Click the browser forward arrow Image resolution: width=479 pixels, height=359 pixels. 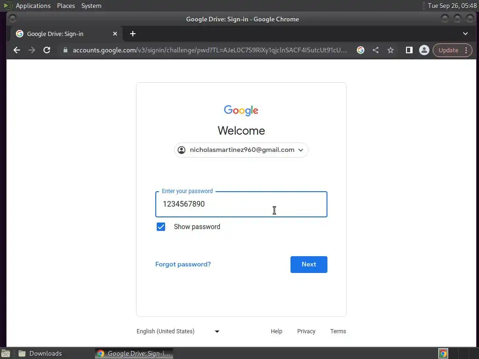[32, 50]
